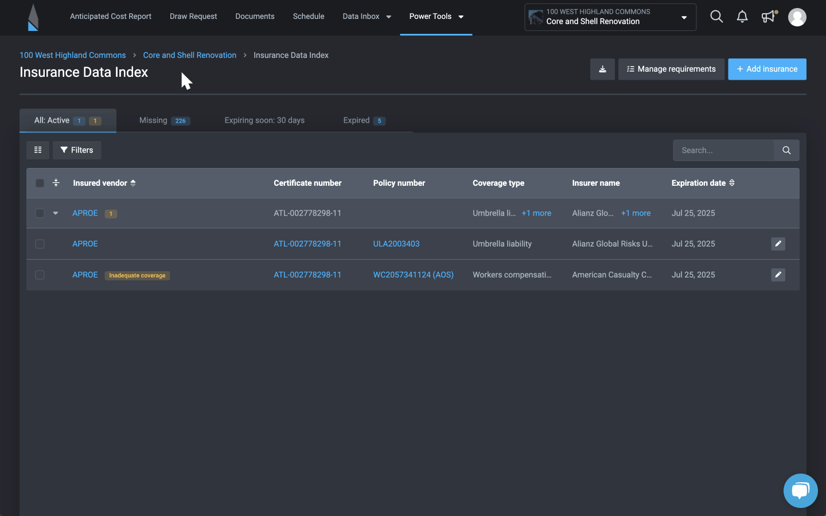826x516 pixels.
Task: Open APROE link next to Inadequate coverage
Action: (x=85, y=275)
